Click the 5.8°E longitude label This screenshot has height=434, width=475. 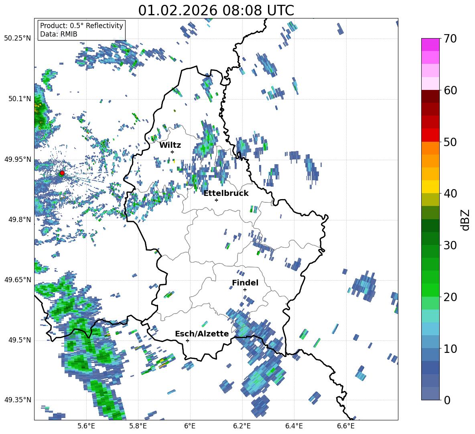(138, 426)
